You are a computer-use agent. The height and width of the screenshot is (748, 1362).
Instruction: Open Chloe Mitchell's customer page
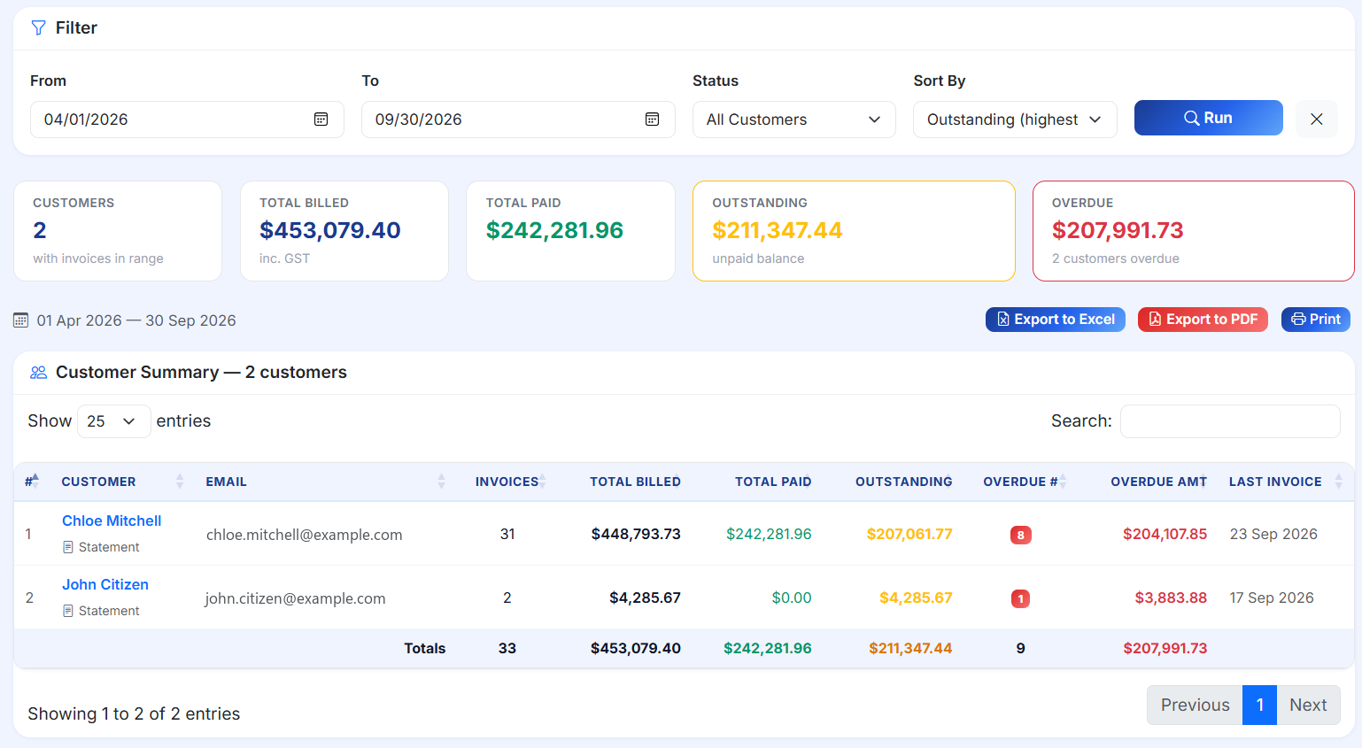112,521
